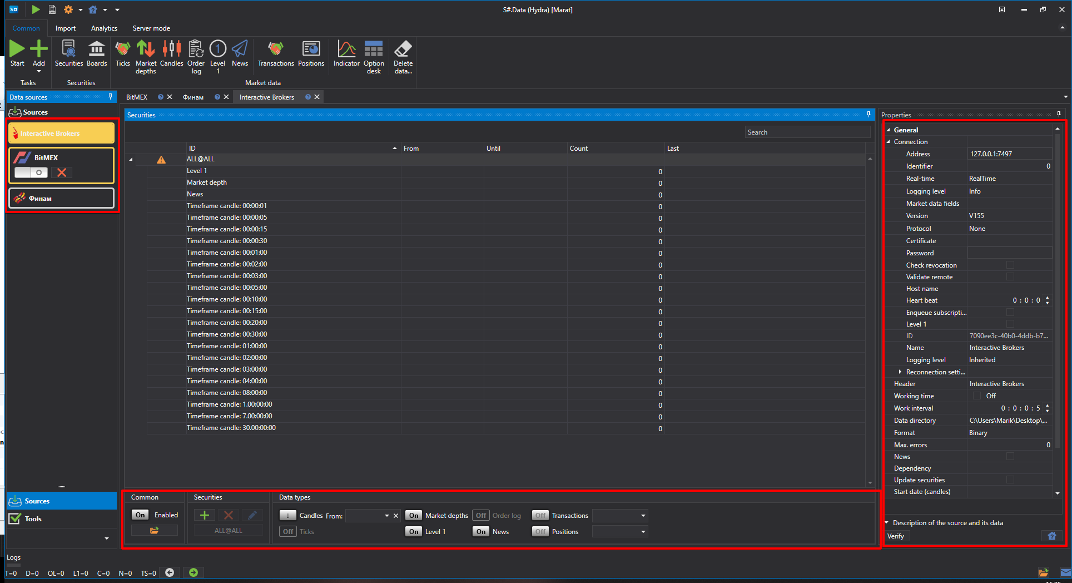1072x583 pixels.
Task: Open the News ribbon icon
Action: pyautogui.click(x=240, y=49)
